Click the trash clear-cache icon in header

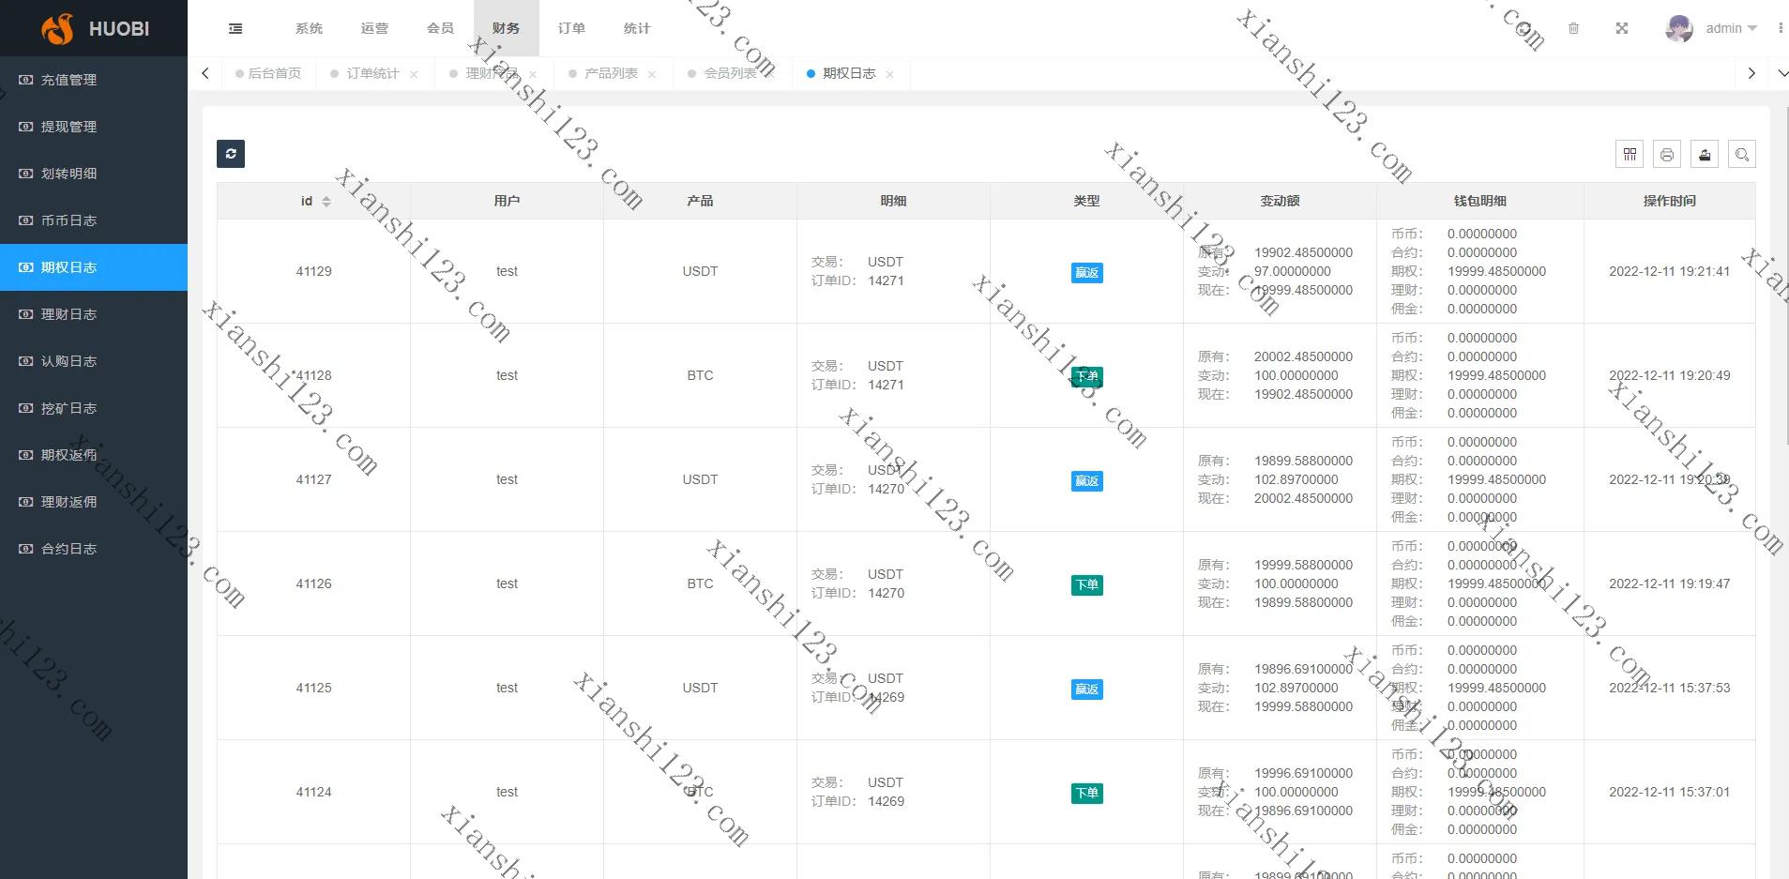pos(1573,29)
